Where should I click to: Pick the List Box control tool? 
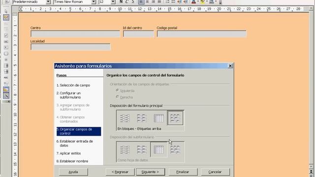click(6, 65)
